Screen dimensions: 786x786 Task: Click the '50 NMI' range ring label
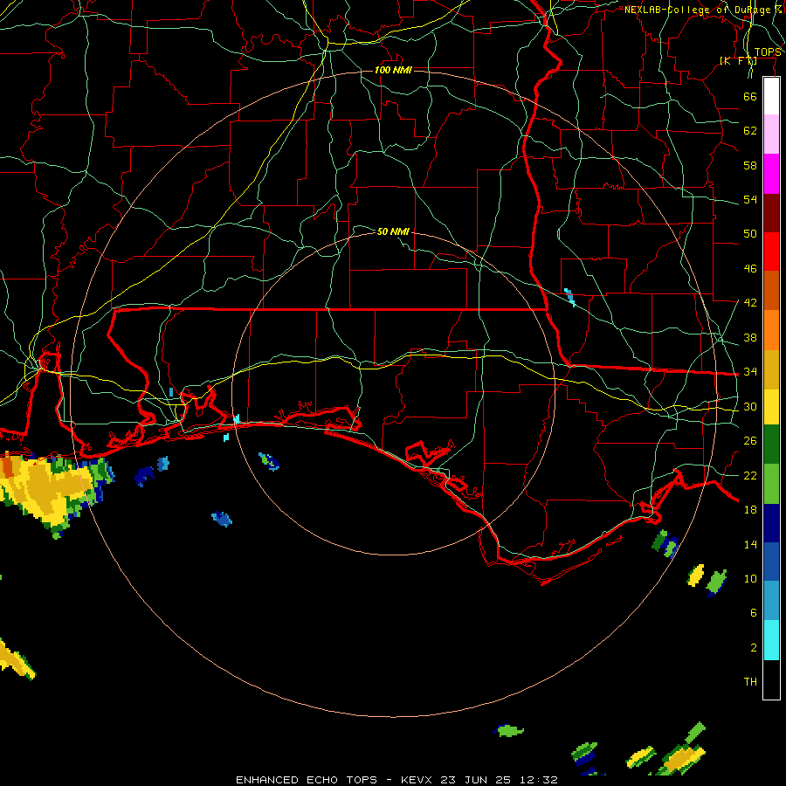(x=394, y=231)
